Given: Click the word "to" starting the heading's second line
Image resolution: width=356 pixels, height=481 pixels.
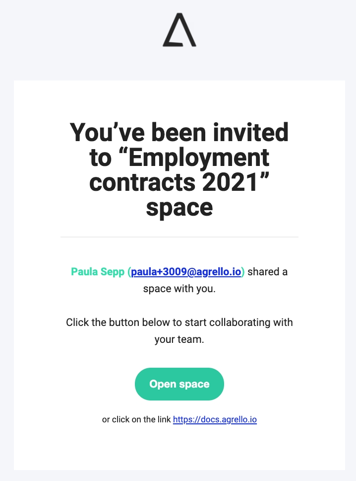Looking at the screenshot, I should pyautogui.click(x=100, y=158).
